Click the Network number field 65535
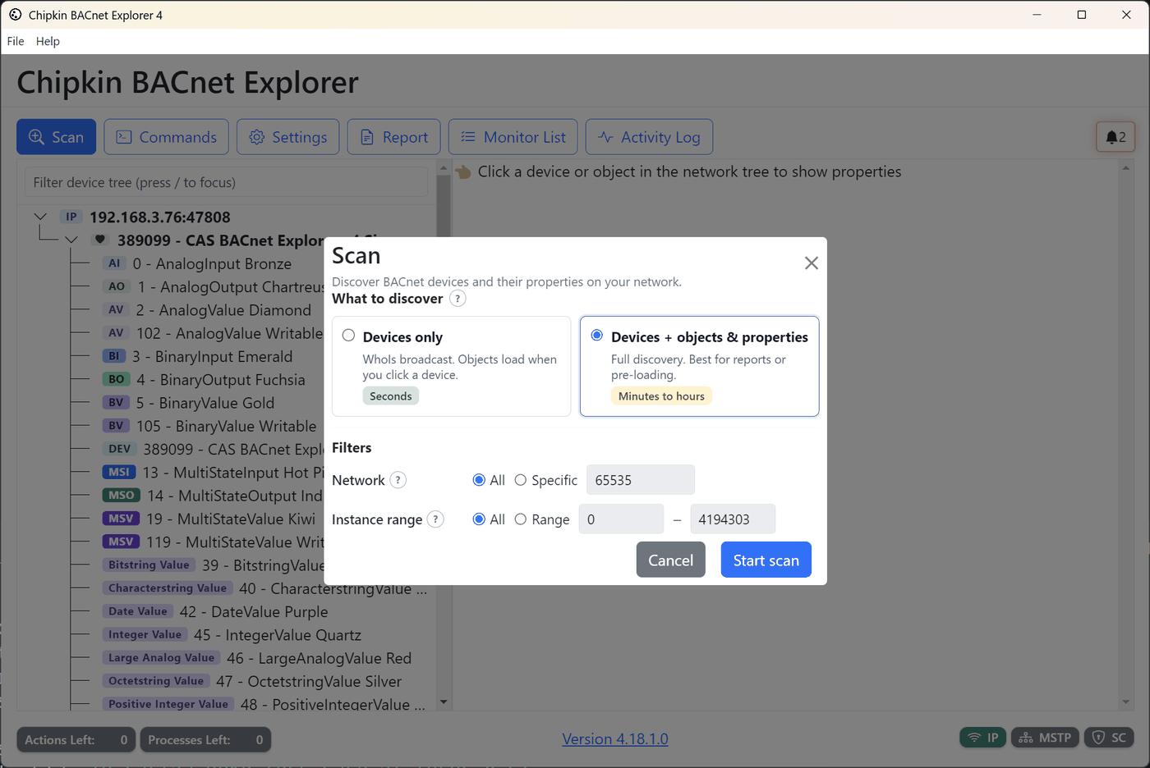The height and width of the screenshot is (768, 1150). click(641, 480)
